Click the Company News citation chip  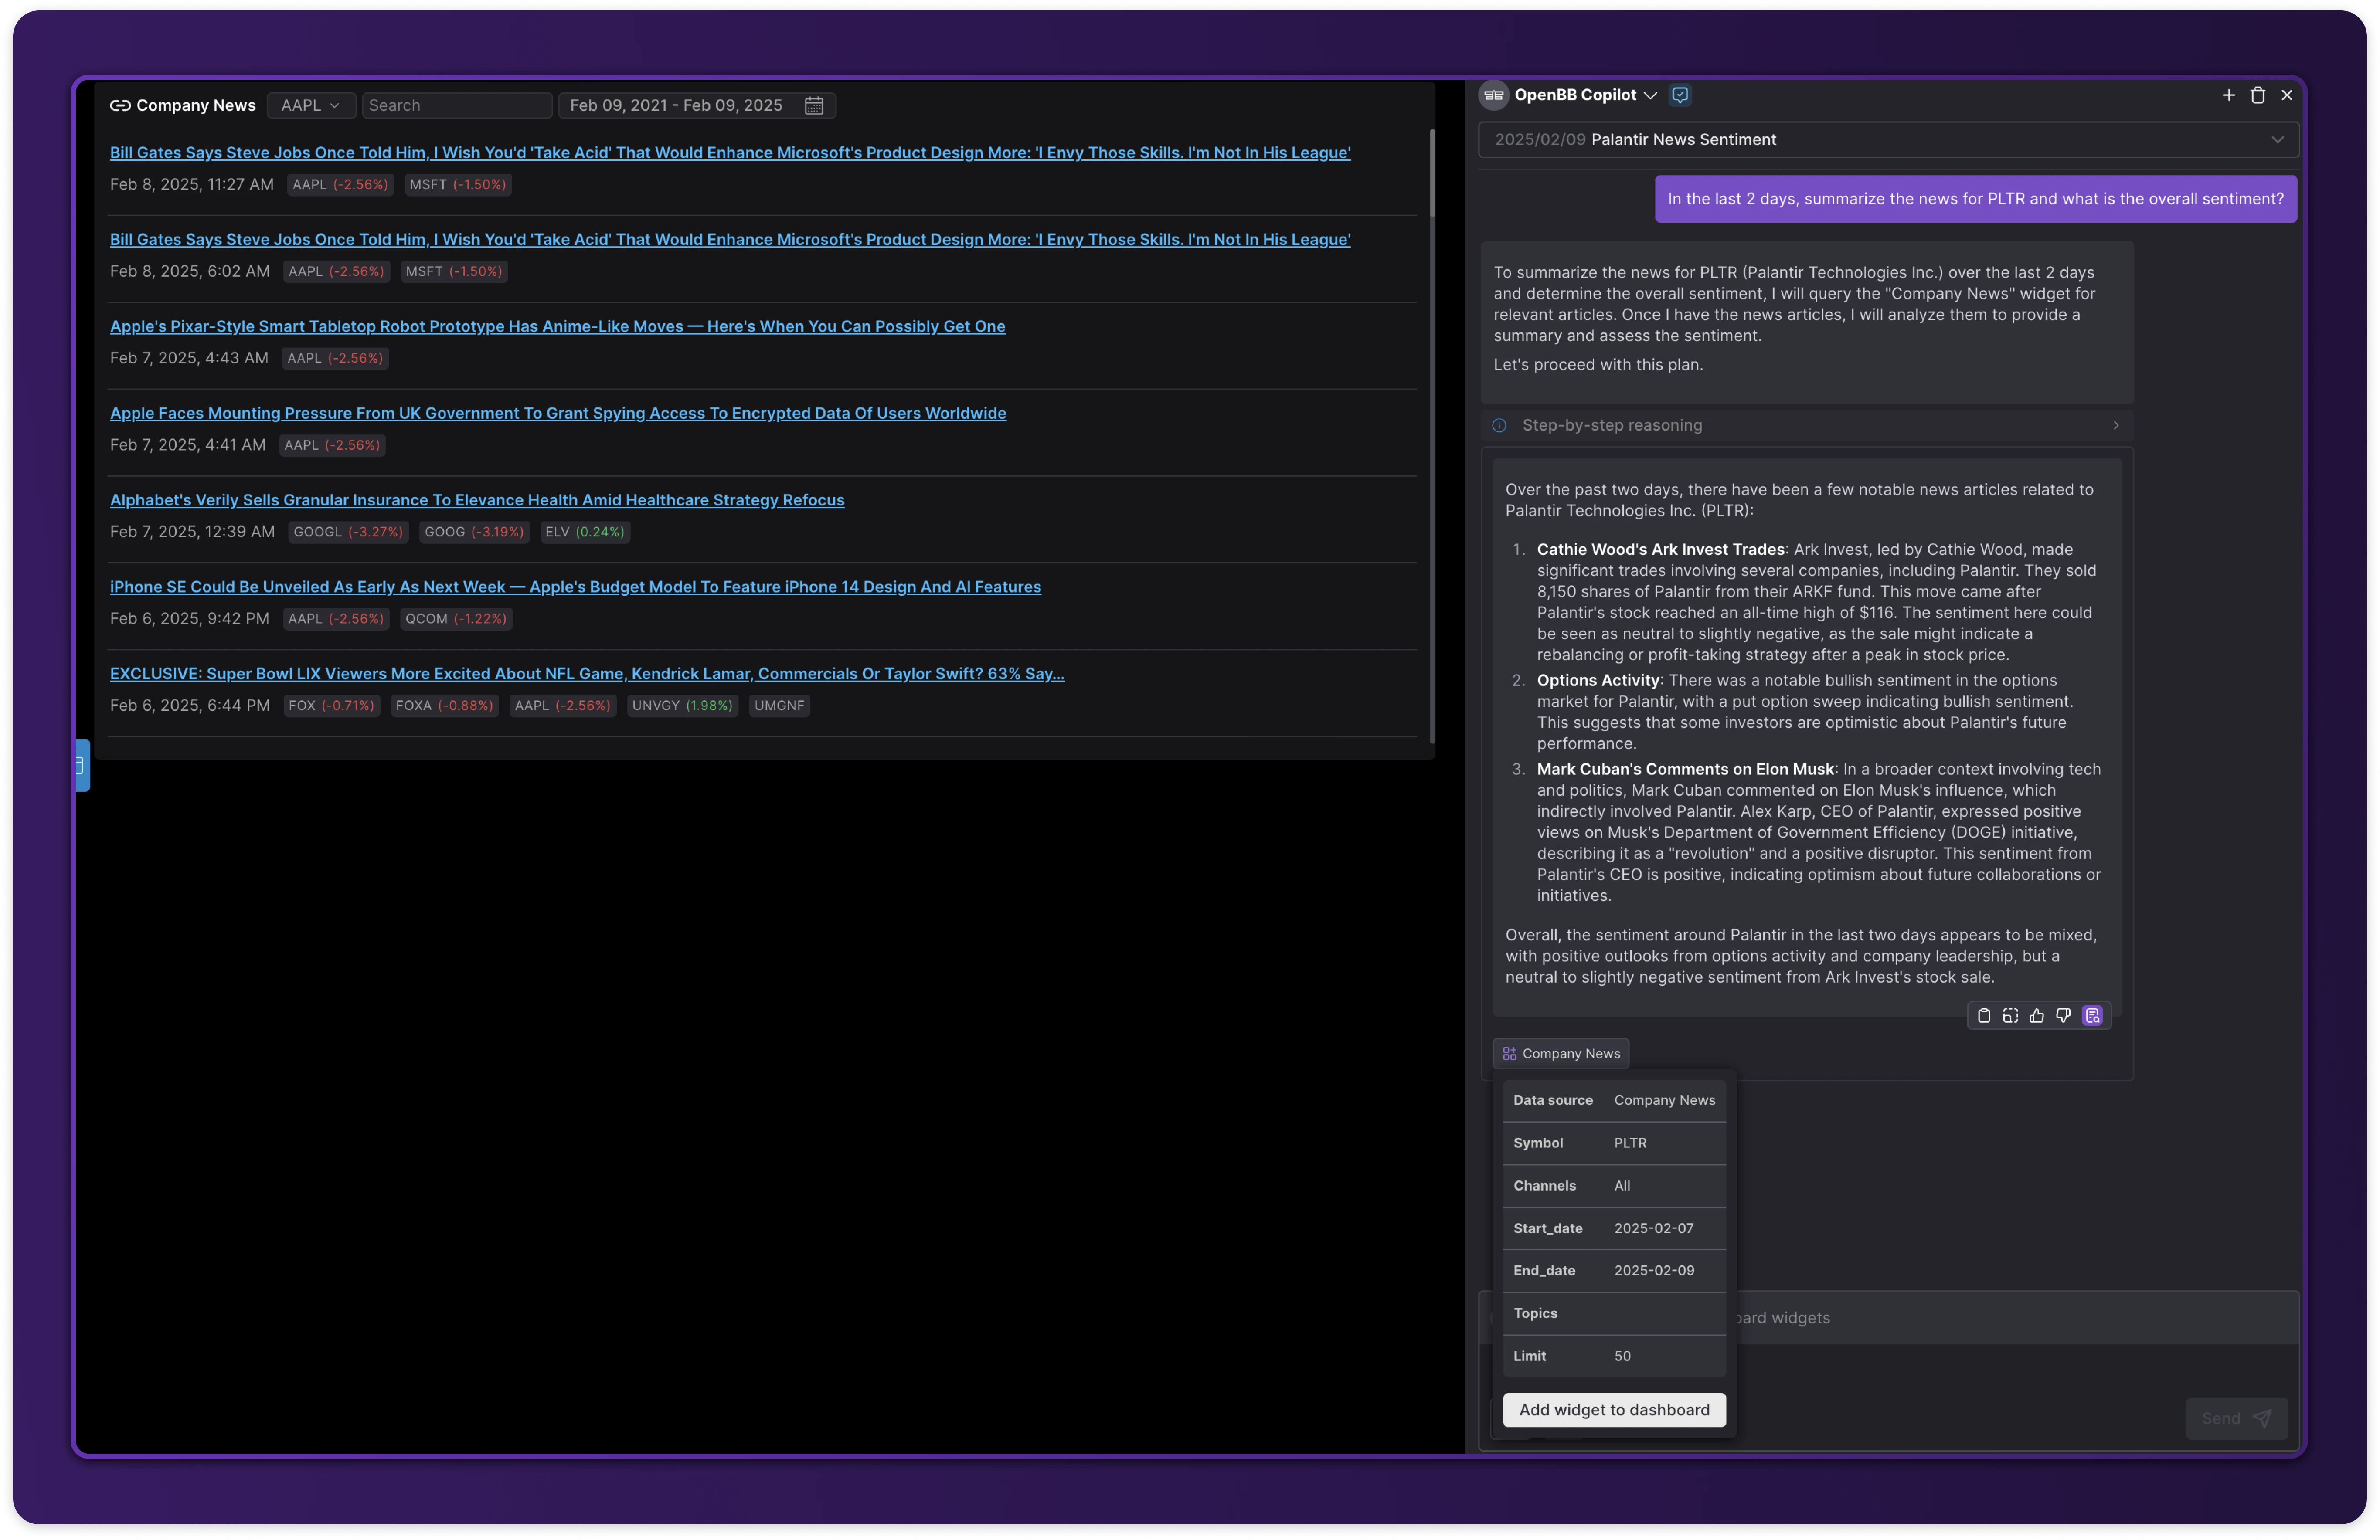1560,1054
